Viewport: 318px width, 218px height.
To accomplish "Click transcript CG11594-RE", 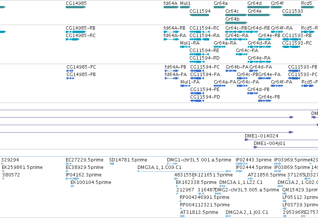I will (x=199, y=54).
